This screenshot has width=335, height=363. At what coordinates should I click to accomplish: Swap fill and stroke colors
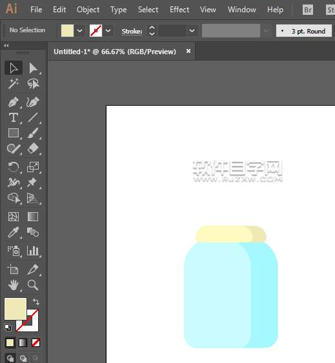point(36,301)
